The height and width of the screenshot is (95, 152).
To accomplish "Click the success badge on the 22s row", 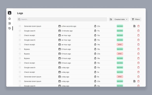I will pos(120,26).
